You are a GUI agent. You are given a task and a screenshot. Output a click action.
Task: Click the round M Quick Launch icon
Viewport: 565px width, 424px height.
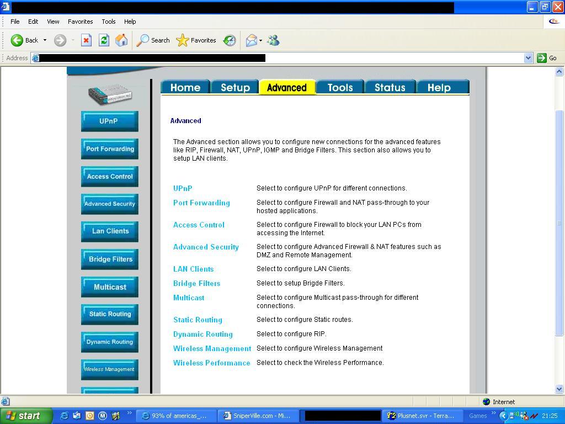coord(102,416)
